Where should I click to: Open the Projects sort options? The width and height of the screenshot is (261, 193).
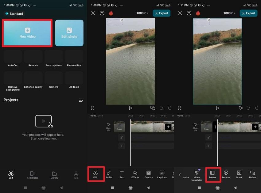point(81,100)
